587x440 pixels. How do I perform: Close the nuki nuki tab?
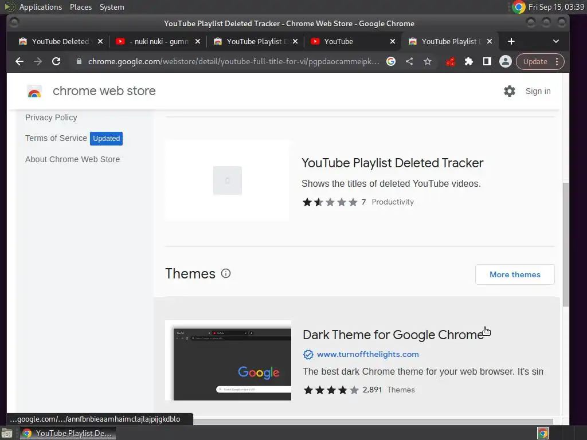pyautogui.click(x=198, y=41)
